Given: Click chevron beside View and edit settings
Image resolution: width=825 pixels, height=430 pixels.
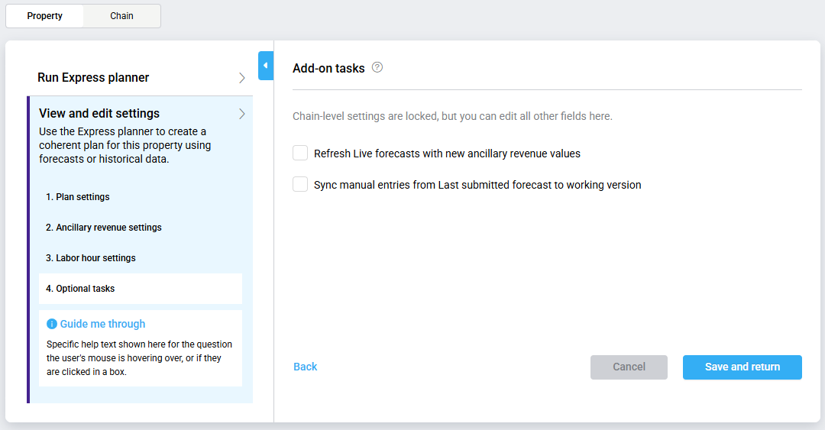Looking at the screenshot, I should click(x=241, y=114).
